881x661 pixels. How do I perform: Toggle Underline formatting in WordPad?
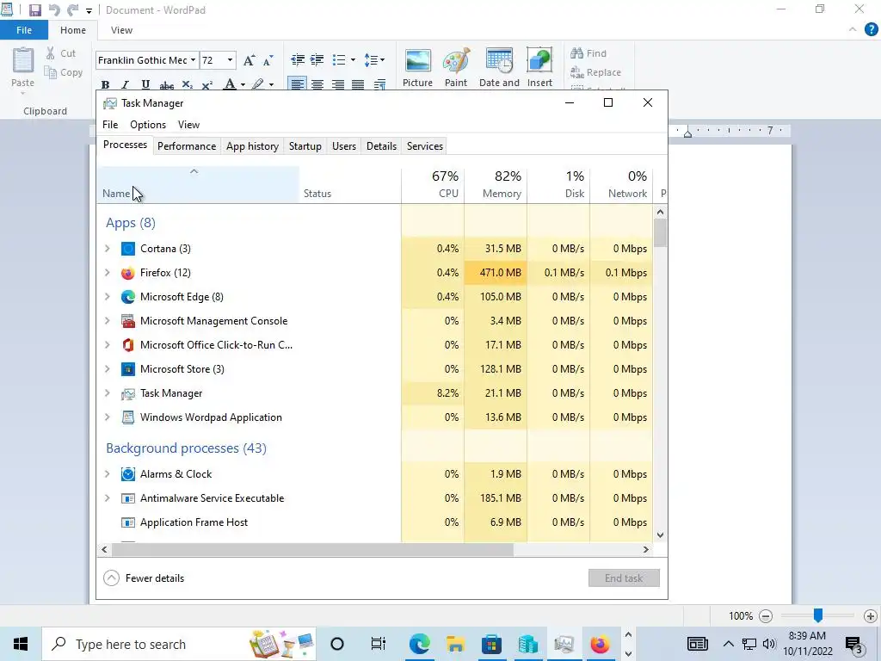[145, 85]
